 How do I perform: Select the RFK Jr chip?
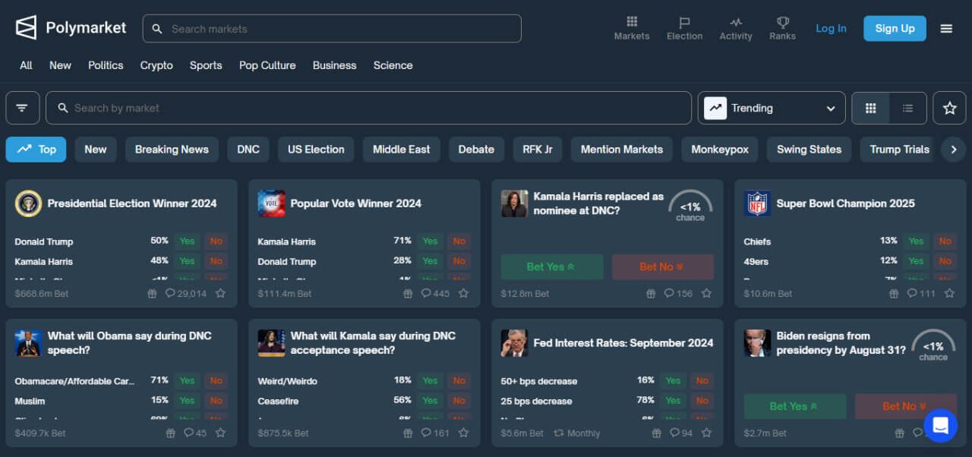[x=538, y=150]
